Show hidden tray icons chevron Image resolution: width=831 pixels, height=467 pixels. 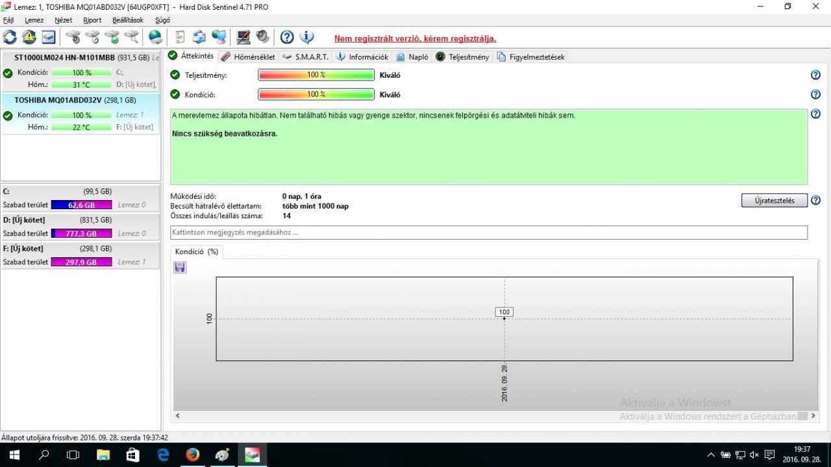[x=712, y=455]
